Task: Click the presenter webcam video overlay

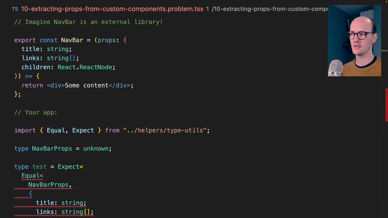Action: (354, 40)
